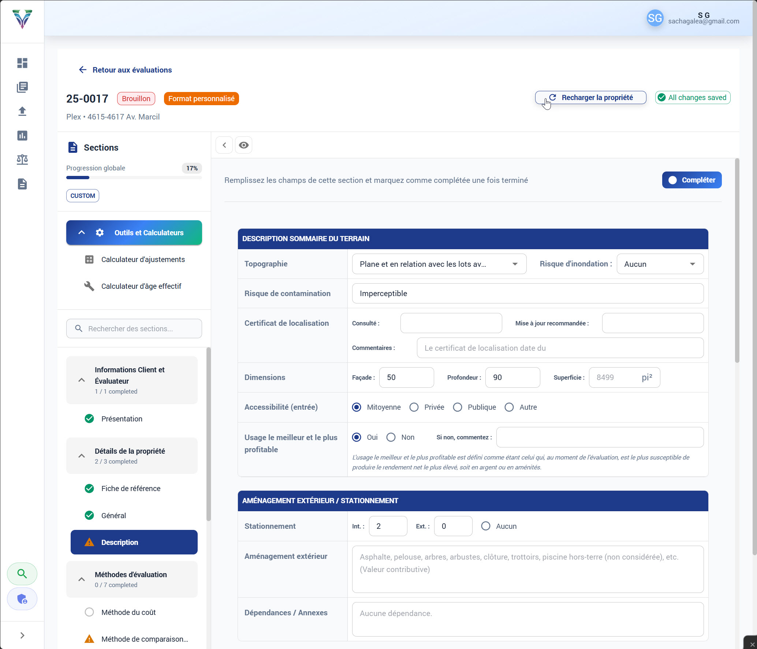Select Non for best profitable usage
757x649 pixels.
coord(391,437)
